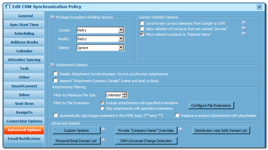Go to the Task tab
This screenshot has width=268, height=150.
[24, 69]
